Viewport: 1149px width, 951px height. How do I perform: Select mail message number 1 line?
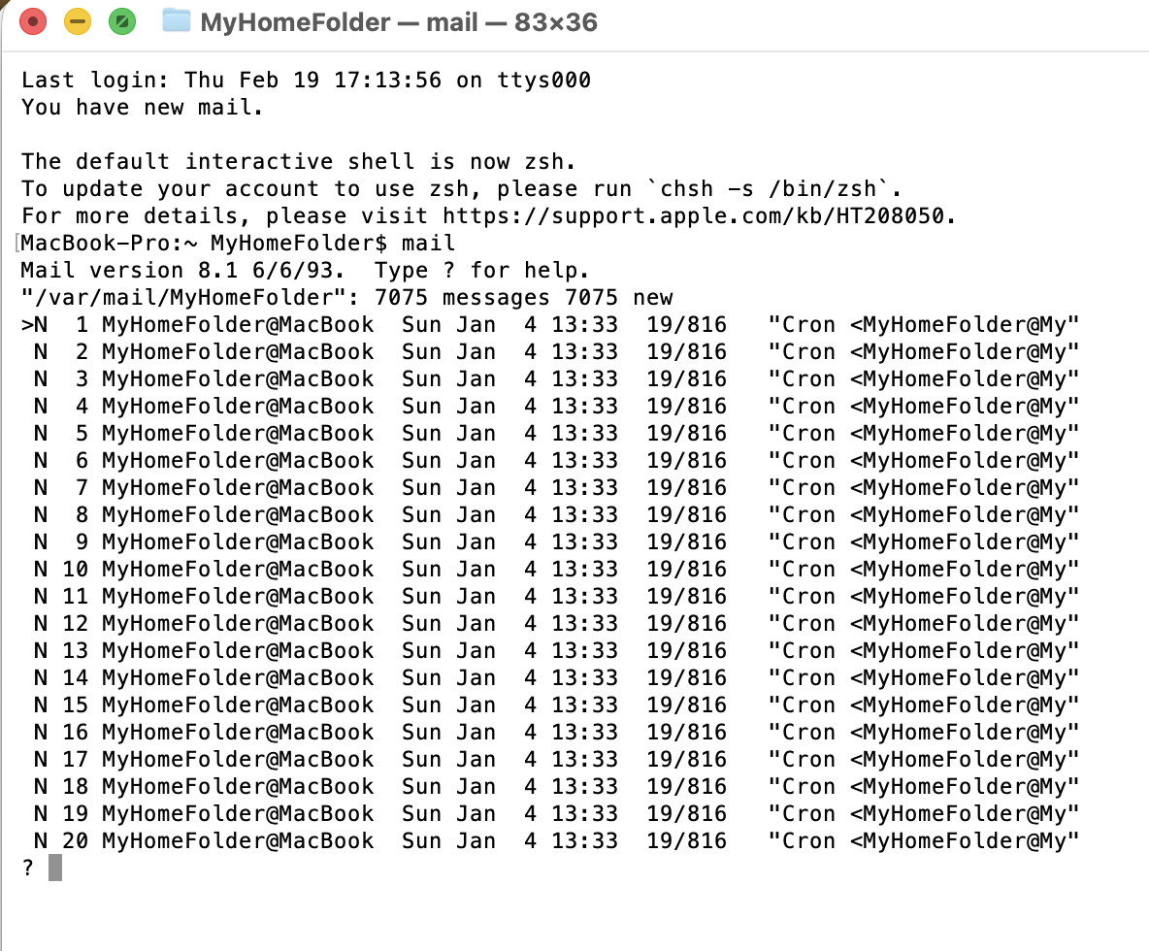[549, 324]
